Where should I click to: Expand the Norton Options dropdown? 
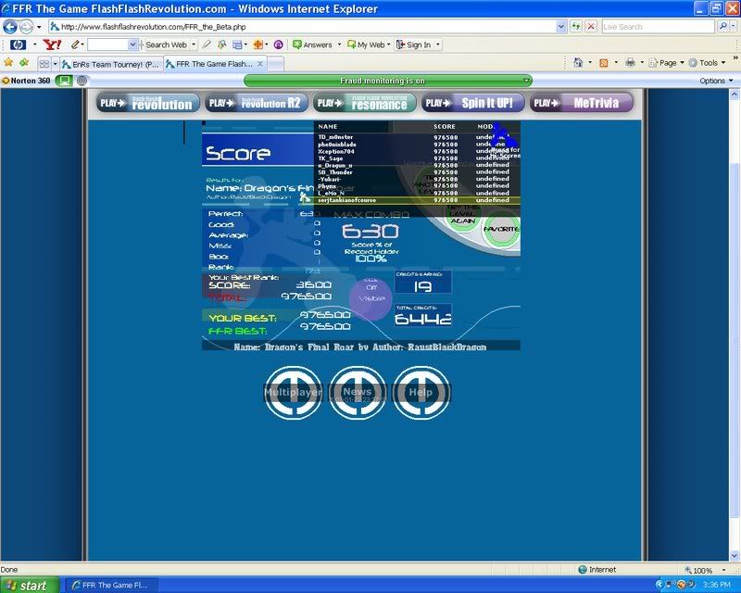(x=716, y=81)
